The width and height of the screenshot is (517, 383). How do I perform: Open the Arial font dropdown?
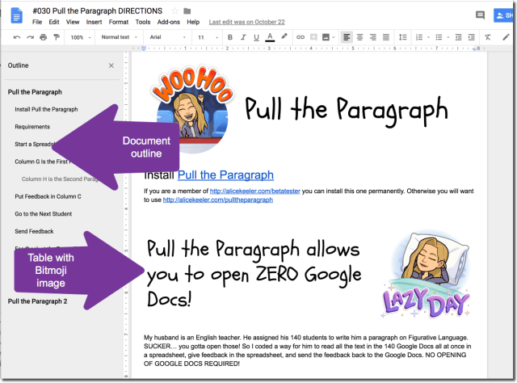click(168, 37)
